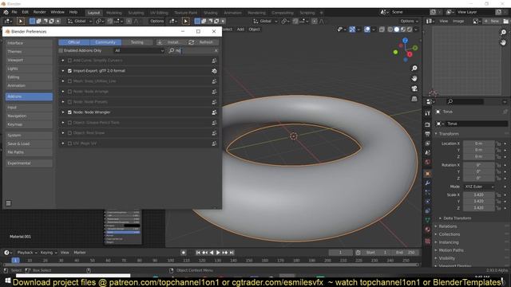Open the Tool properties tab icon

pyautogui.click(x=428, y=113)
